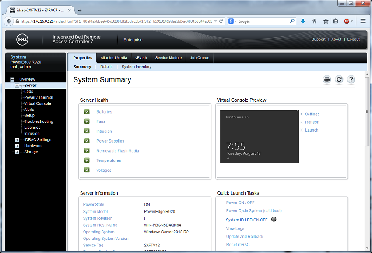Click the Google search input field
372x253 pixels.
point(263,21)
